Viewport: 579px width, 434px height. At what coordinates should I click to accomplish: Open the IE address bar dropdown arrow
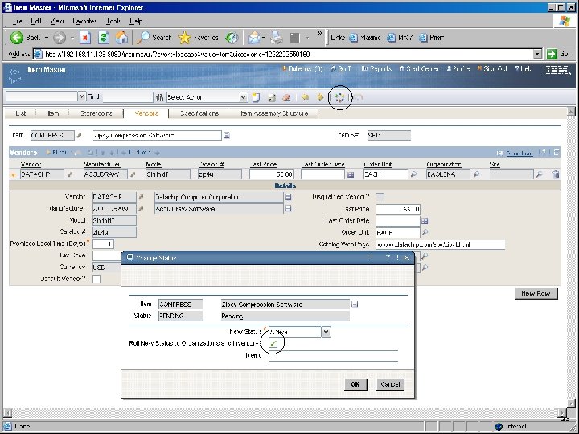538,55
